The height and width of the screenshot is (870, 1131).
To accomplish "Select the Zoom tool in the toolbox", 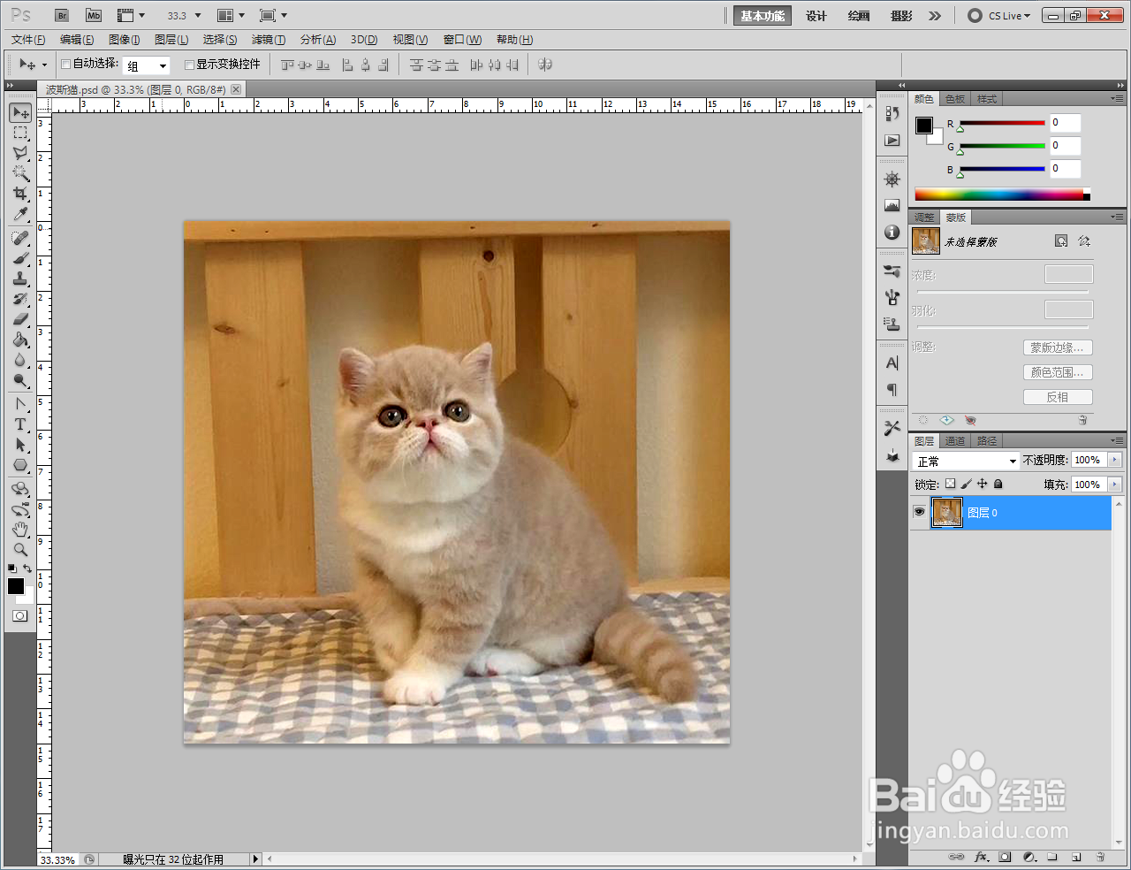I will pyautogui.click(x=20, y=550).
